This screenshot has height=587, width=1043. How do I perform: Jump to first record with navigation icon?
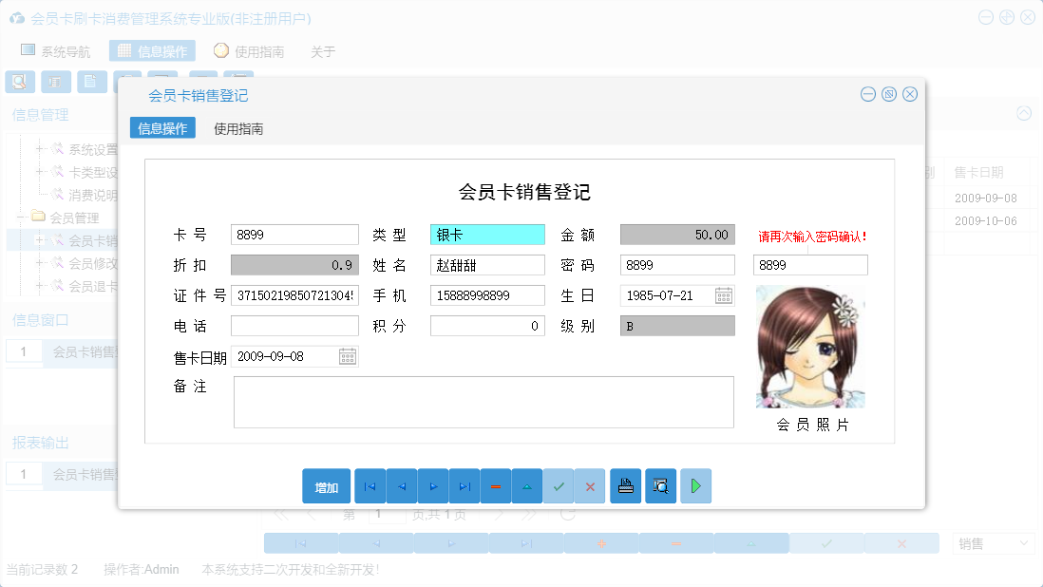coord(370,485)
